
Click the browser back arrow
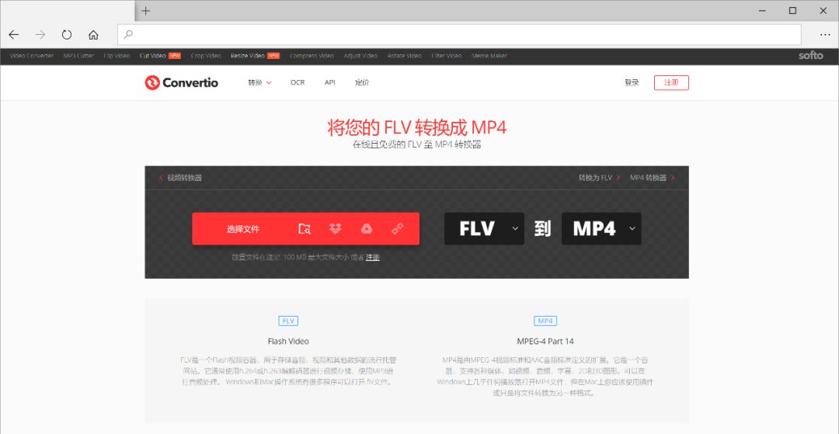13,35
